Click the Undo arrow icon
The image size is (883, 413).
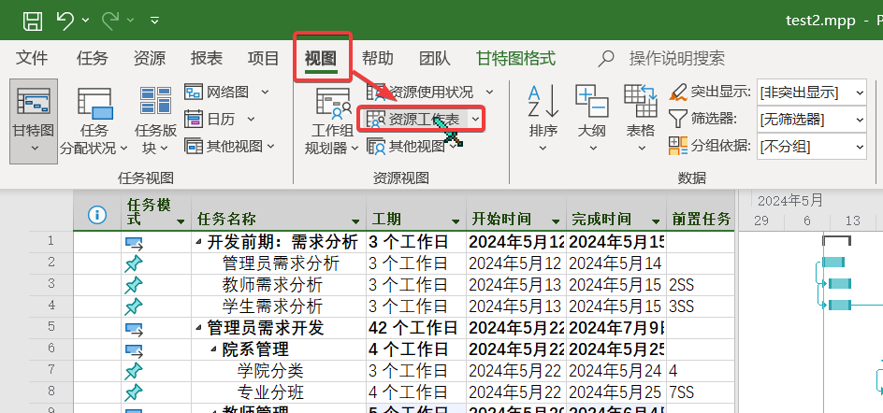[65, 21]
